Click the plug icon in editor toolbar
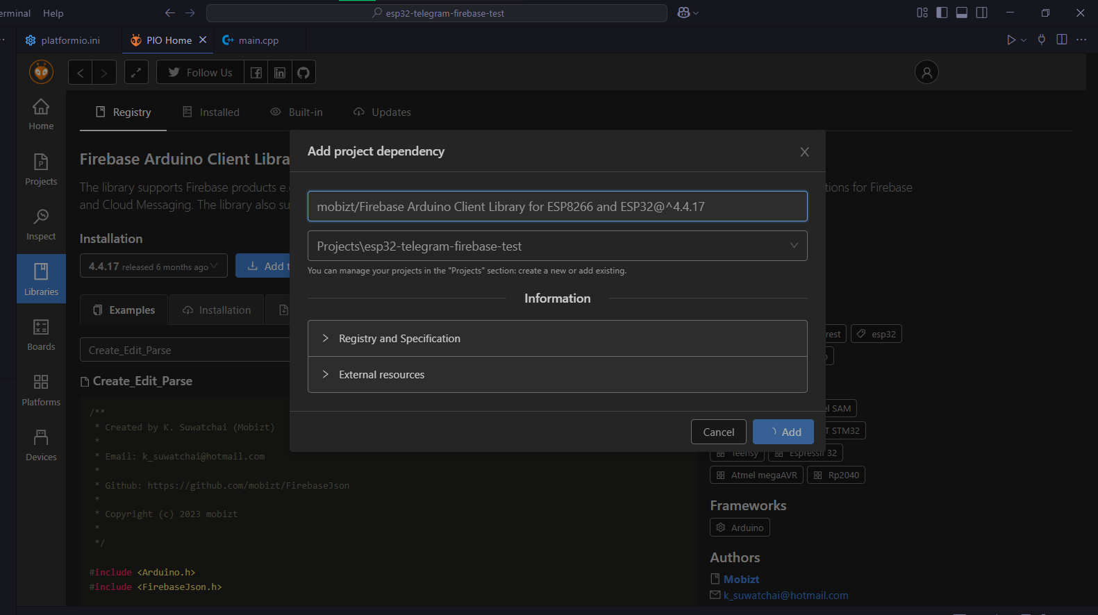The image size is (1098, 615). pyautogui.click(x=1042, y=40)
